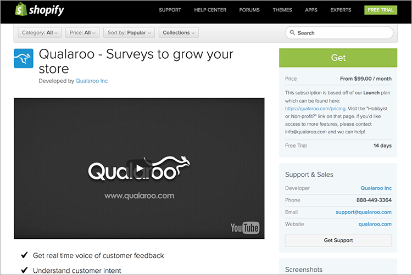Open Qualaroo Inc link under title
This screenshot has width=412, height=275.
pos(92,81)
